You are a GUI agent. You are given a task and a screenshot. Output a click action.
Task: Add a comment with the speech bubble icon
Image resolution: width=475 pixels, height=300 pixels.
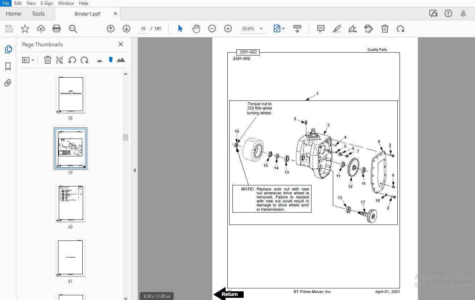click(x=321, y=29)
